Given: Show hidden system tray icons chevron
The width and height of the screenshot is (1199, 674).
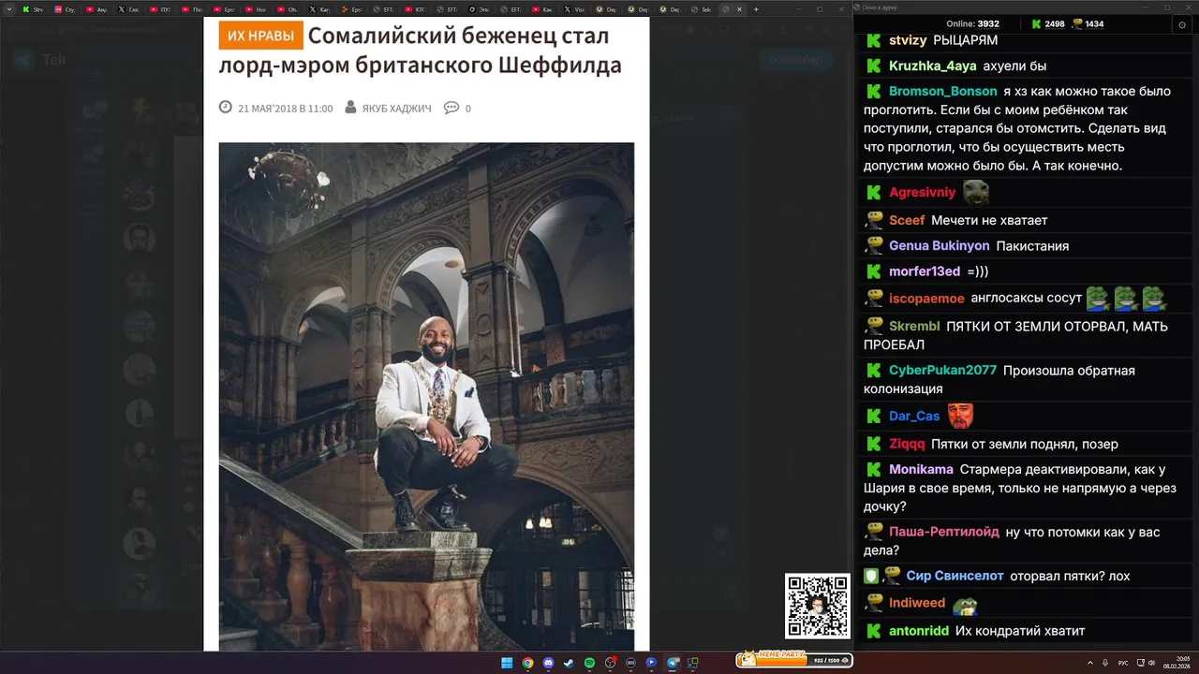Looking at the screenshot, I should point(1090,663).
